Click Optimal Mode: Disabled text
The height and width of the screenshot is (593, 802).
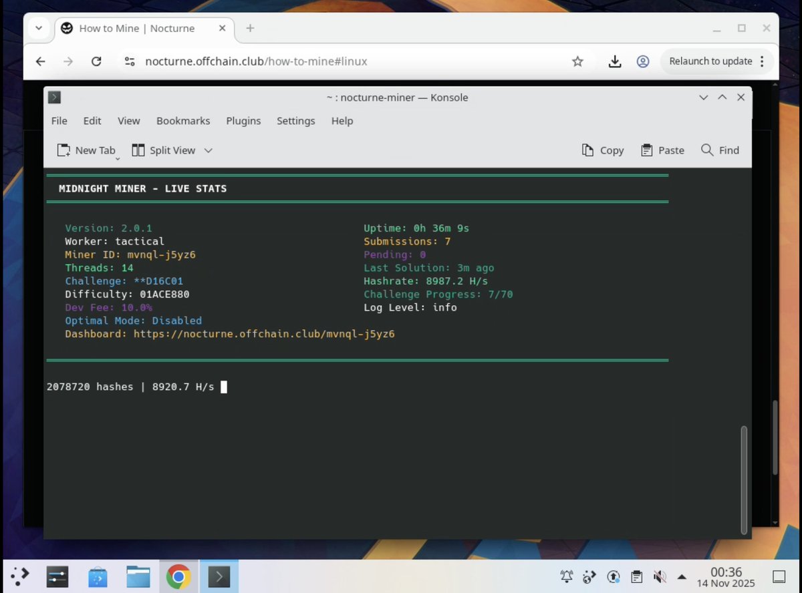pos(133,321)
